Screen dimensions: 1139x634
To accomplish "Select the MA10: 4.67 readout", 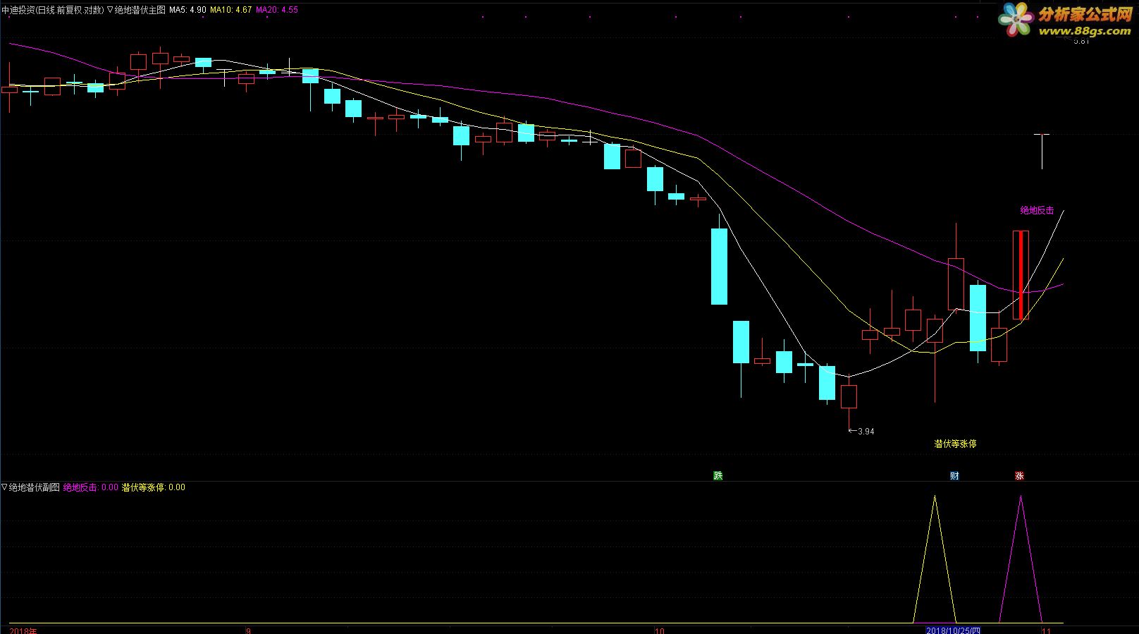I will click(230, 10).
